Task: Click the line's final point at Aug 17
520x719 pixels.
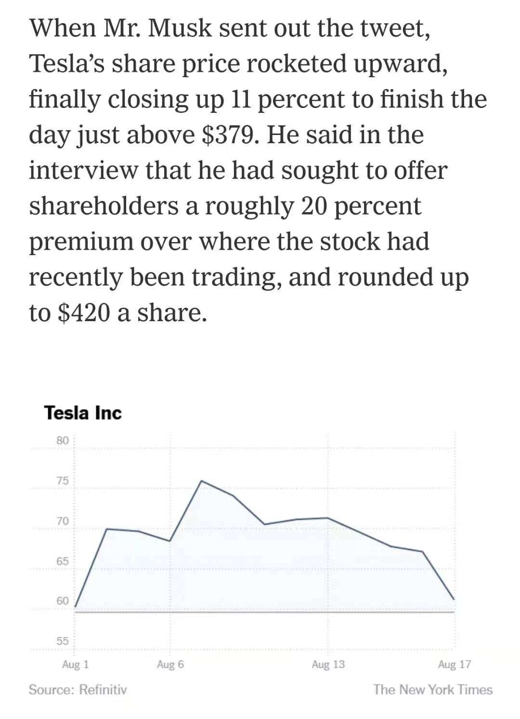Action: click(454, 599)
